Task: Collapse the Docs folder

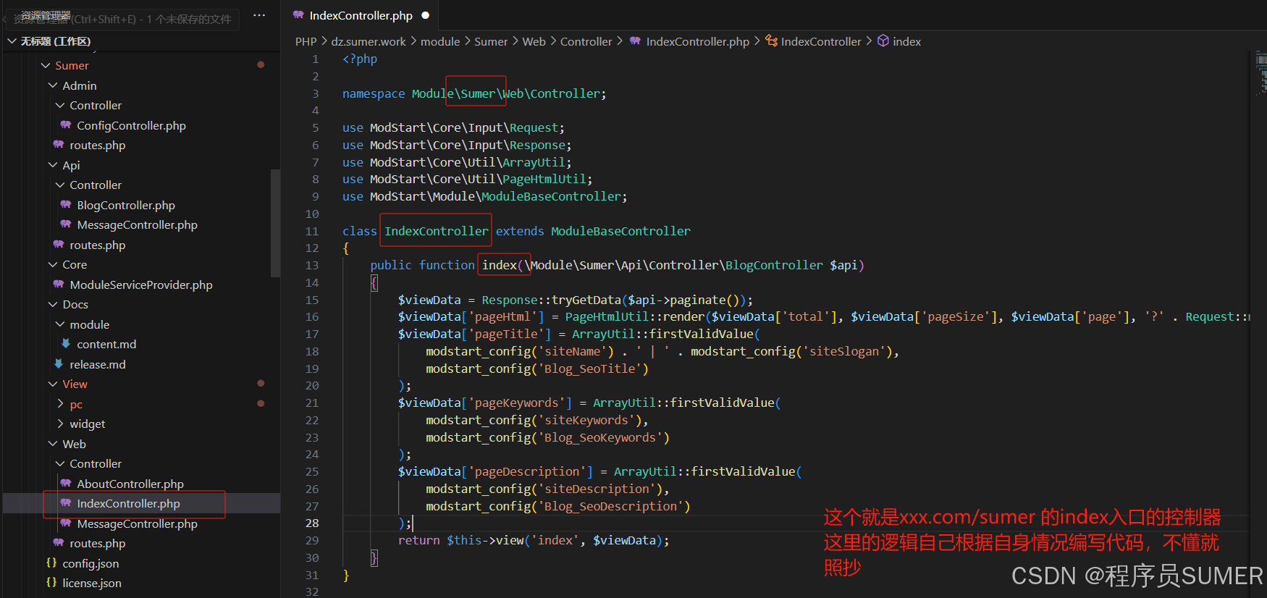Action: click(53, 305)
